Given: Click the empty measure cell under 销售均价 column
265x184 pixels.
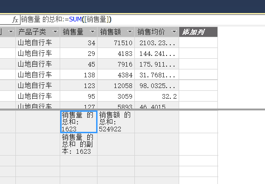Looking at the screenshot, I should (x=157, y=122).
